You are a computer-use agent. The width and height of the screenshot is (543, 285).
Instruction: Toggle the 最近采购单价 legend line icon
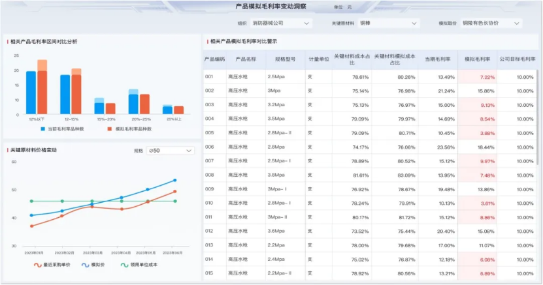click(x=38, y=265)
